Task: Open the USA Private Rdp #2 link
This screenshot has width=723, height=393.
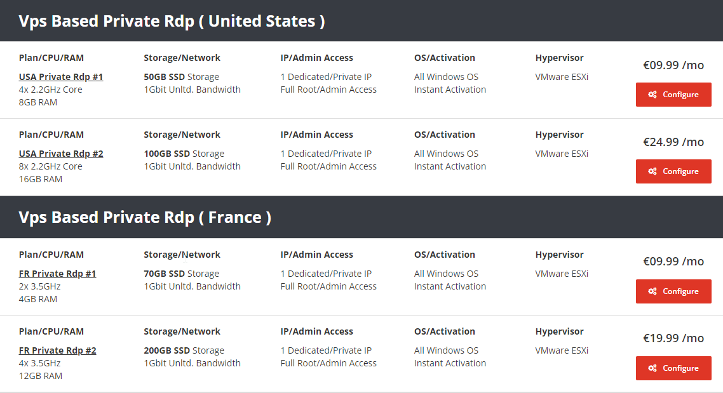Action: 61,154
